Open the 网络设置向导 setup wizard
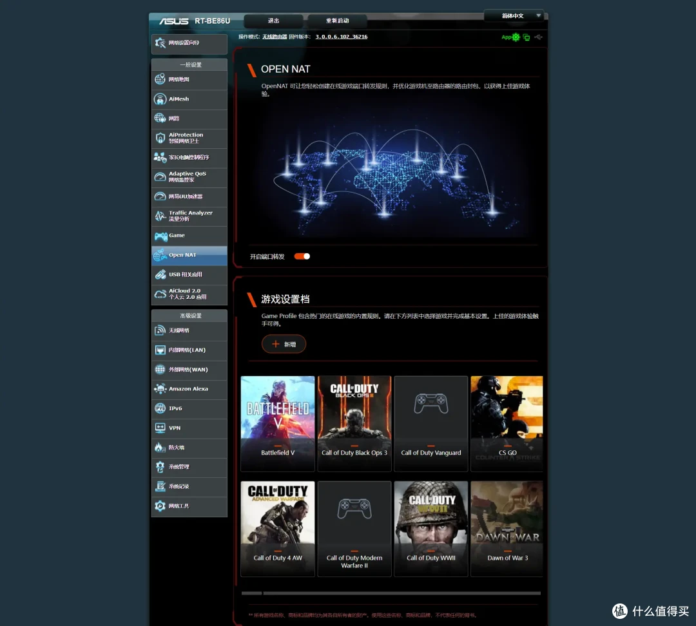Image resolution: width=696 pixels, height=626 pixels. coord(189,44)
